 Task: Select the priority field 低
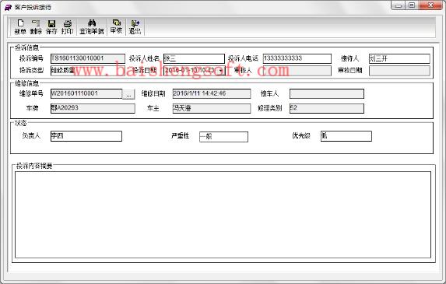pos(346,136)
